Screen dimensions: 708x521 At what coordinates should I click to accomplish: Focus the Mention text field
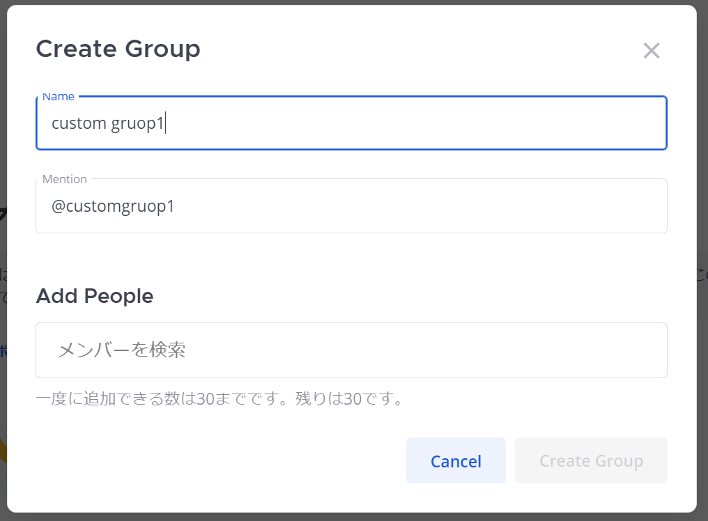[351, 206]
